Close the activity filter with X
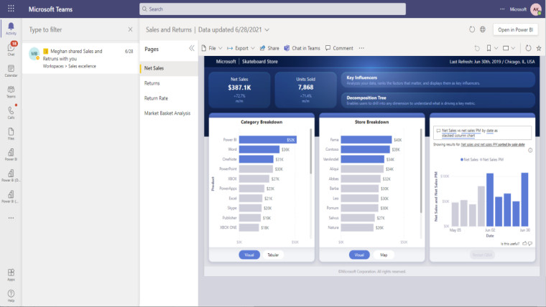 [x=130, y=29]
